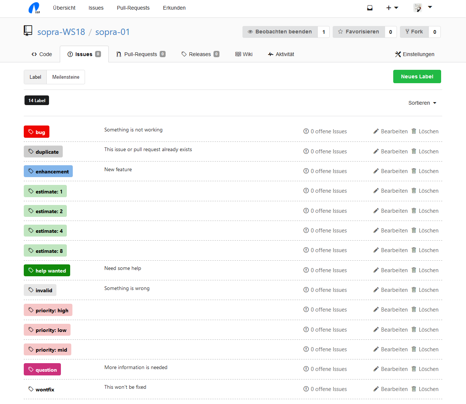Click the Gitea home logo
466x404 pixels.
34,8
